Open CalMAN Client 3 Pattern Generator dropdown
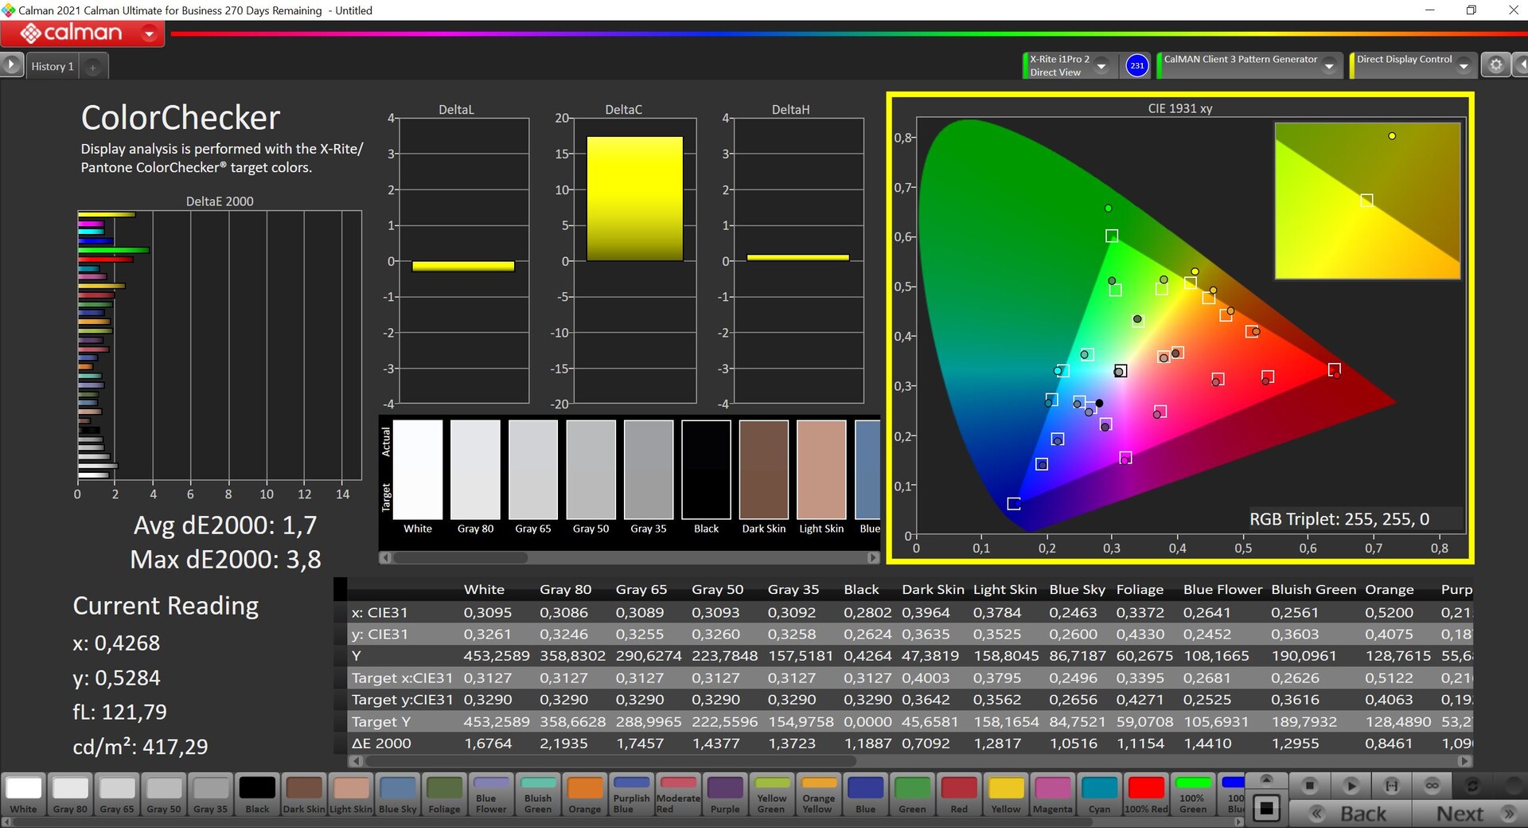Image resolution: width=1528 pixels, height=828 pixels. coord(1328,66)
